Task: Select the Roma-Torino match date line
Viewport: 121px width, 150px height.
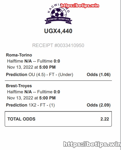Action: (x=31, y=67)
